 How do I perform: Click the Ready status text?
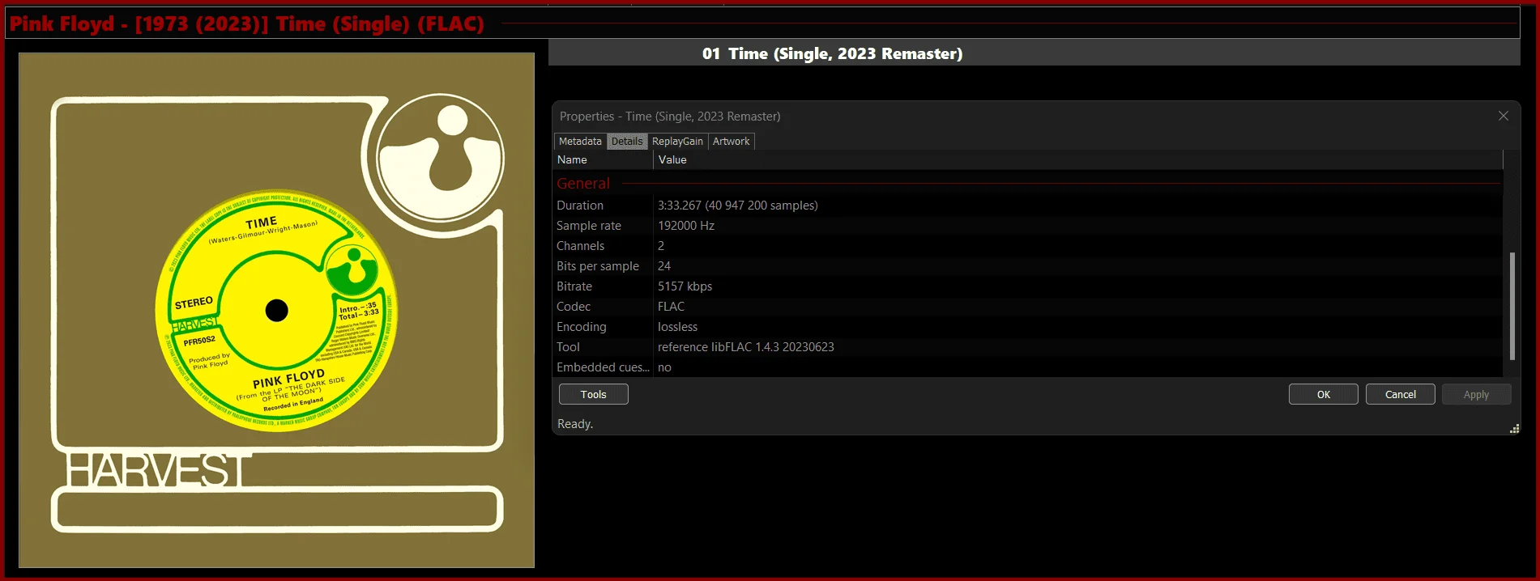click(x=575, y=424)
